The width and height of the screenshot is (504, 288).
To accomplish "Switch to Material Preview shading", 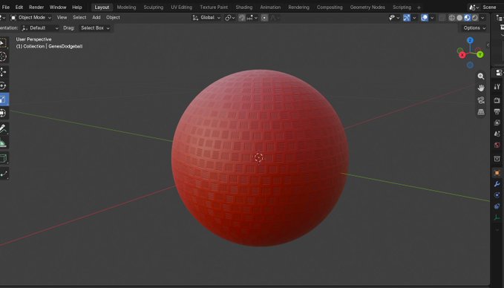I will [x=467, y=18].
